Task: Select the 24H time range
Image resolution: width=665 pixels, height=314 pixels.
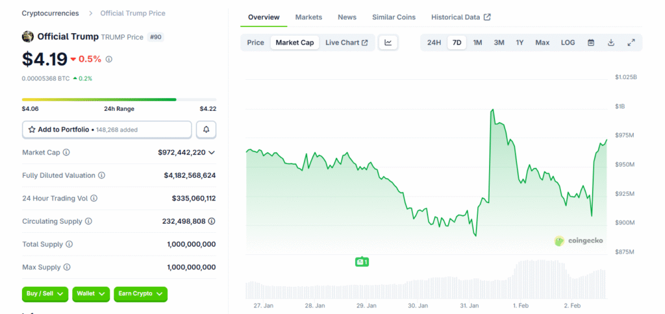Action: click(x=434, y=43)
